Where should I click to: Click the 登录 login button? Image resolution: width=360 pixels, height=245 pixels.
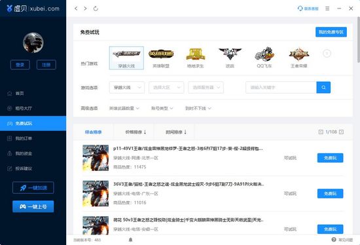20,65
